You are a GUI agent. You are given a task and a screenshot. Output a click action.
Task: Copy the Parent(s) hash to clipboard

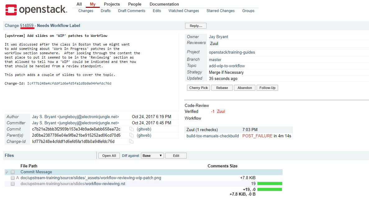coord(131,135)
